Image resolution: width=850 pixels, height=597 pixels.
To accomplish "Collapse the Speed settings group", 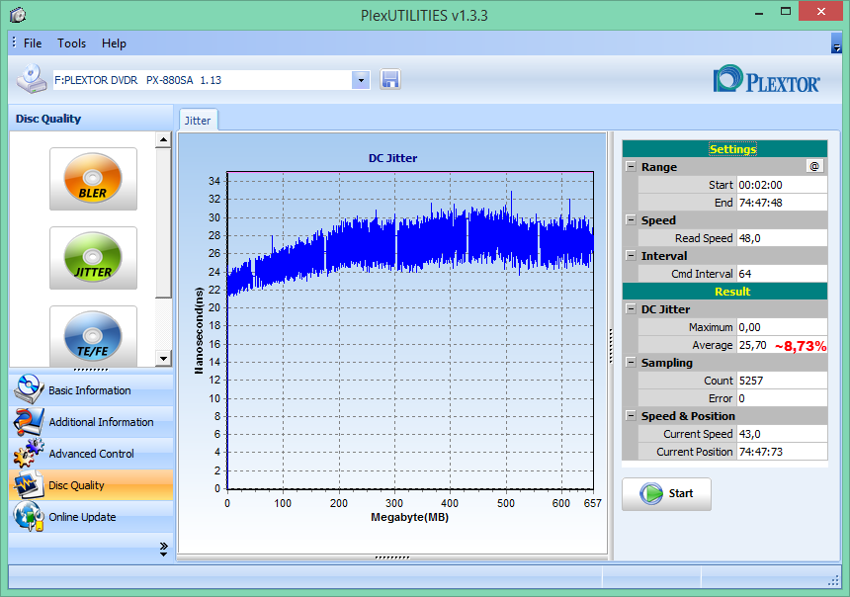I will (631, 219).
